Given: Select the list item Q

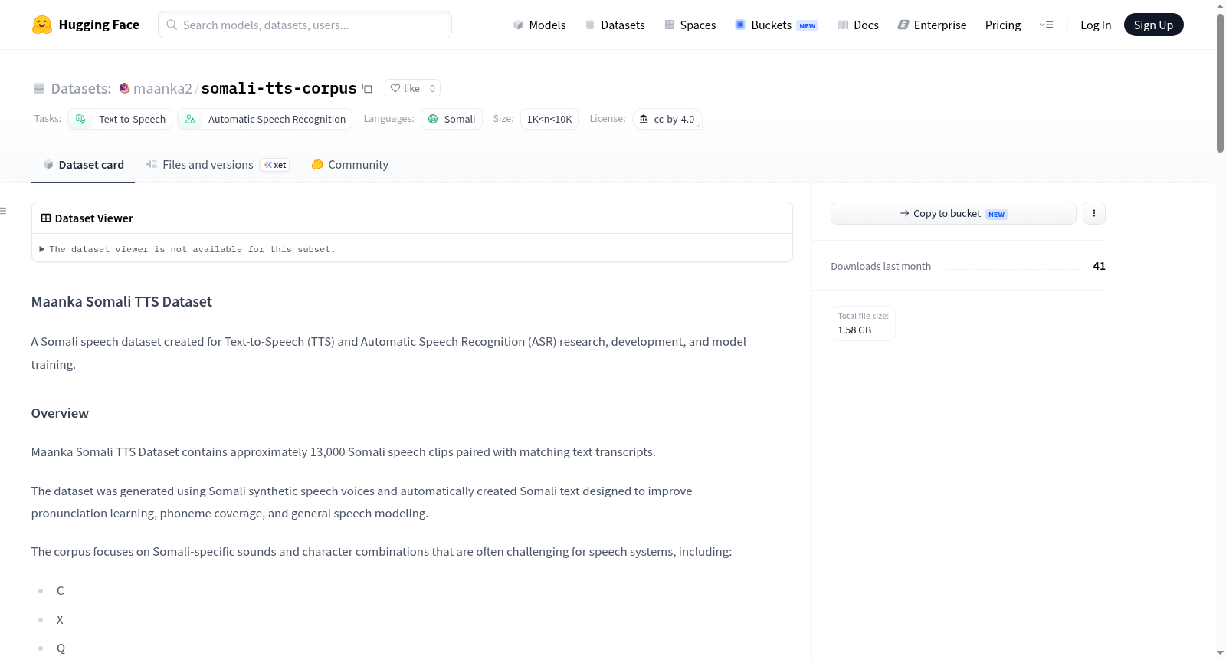Looking at the screenshot, I should coord(61,649).
